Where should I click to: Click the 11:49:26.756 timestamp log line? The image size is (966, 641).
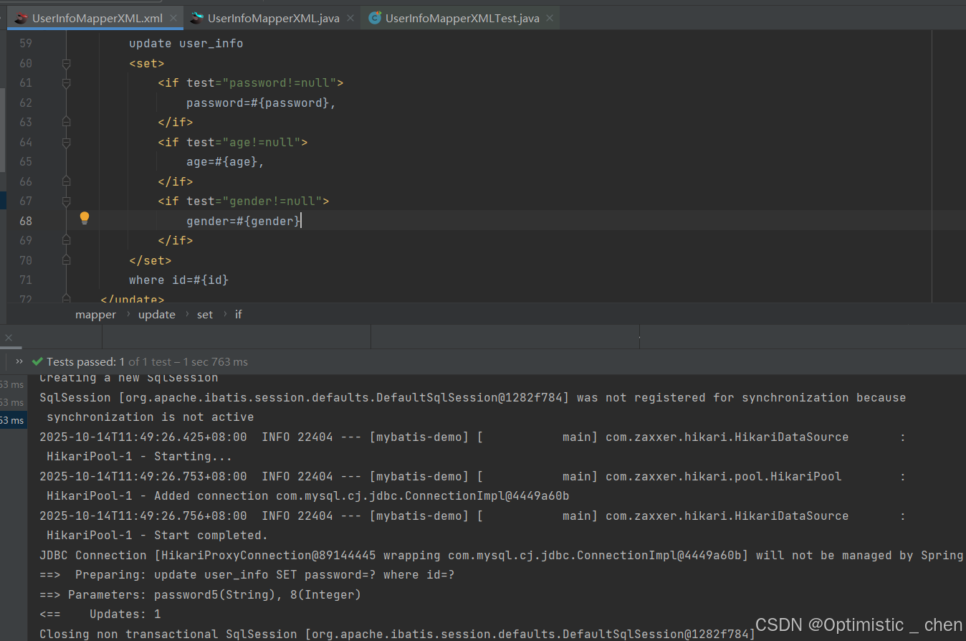473,516
